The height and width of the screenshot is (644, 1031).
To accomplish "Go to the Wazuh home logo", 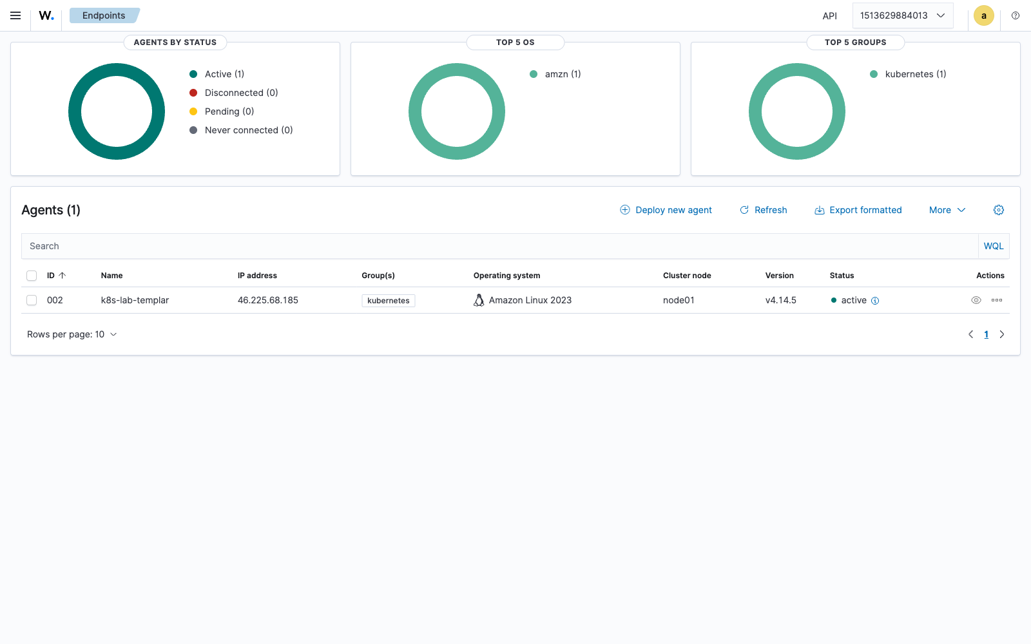I will (x=46, y=15).
